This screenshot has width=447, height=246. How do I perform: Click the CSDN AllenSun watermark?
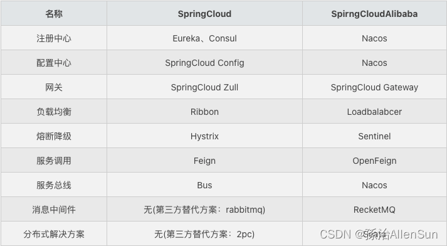coord(379,234)
